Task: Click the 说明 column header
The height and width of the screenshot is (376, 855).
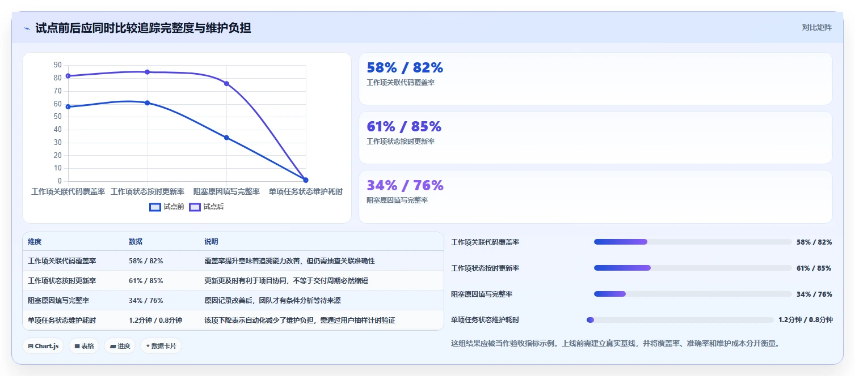Action: click(211, 241)
